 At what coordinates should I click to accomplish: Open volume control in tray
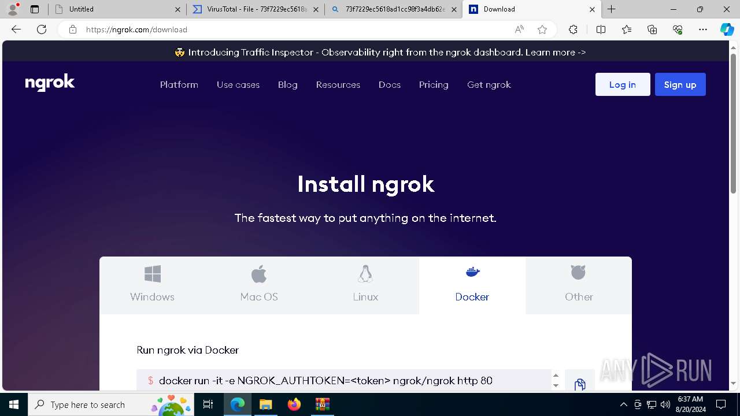click(665, 404)
